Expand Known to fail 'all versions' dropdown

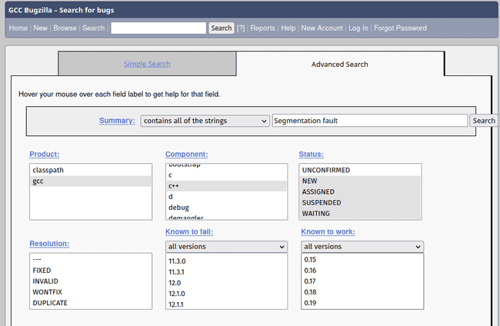coord(226,247)
